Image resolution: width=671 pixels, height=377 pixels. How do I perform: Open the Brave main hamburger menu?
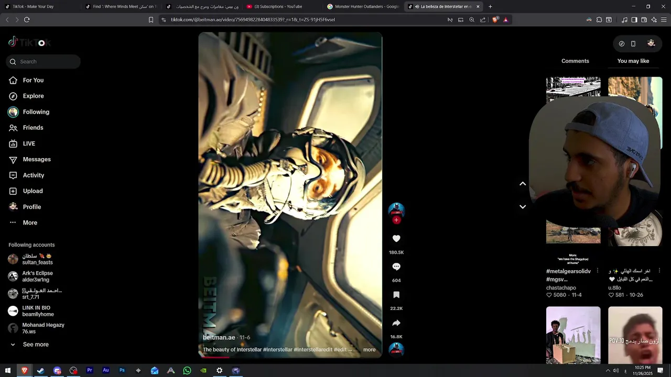(x=663, y=20)
